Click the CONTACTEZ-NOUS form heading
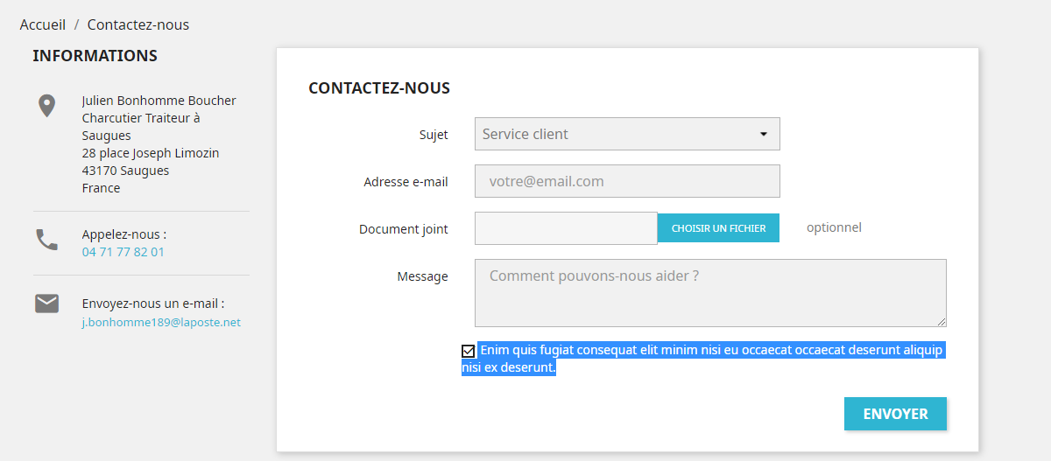Viewport: 1051px width, 461px height. point(379,88)
